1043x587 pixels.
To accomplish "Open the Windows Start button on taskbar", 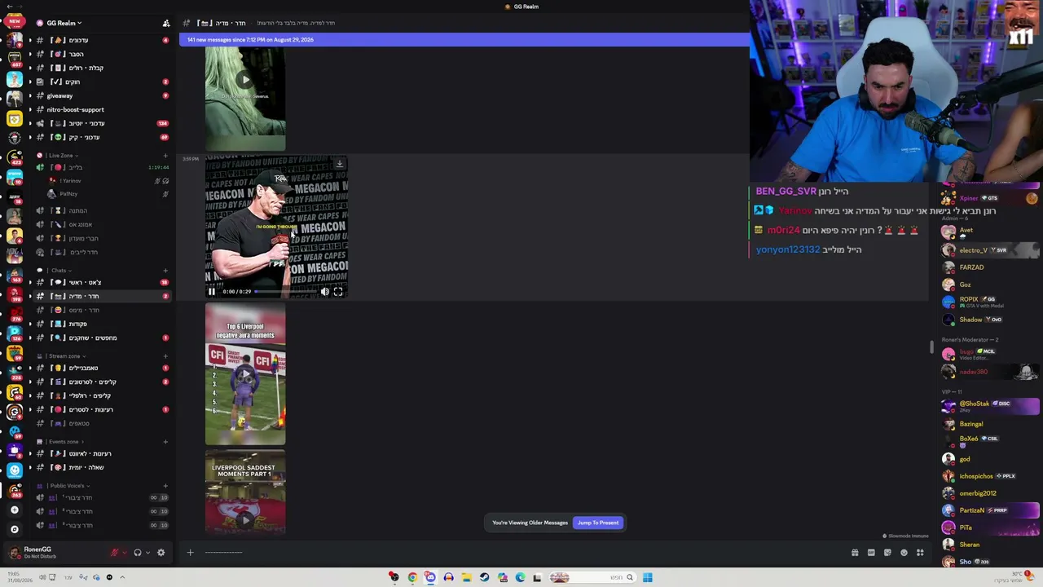I will pyautogui.click(x=647, y=577).
